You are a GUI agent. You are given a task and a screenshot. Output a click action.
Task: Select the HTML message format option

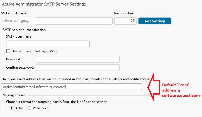(x=12, y=108)
